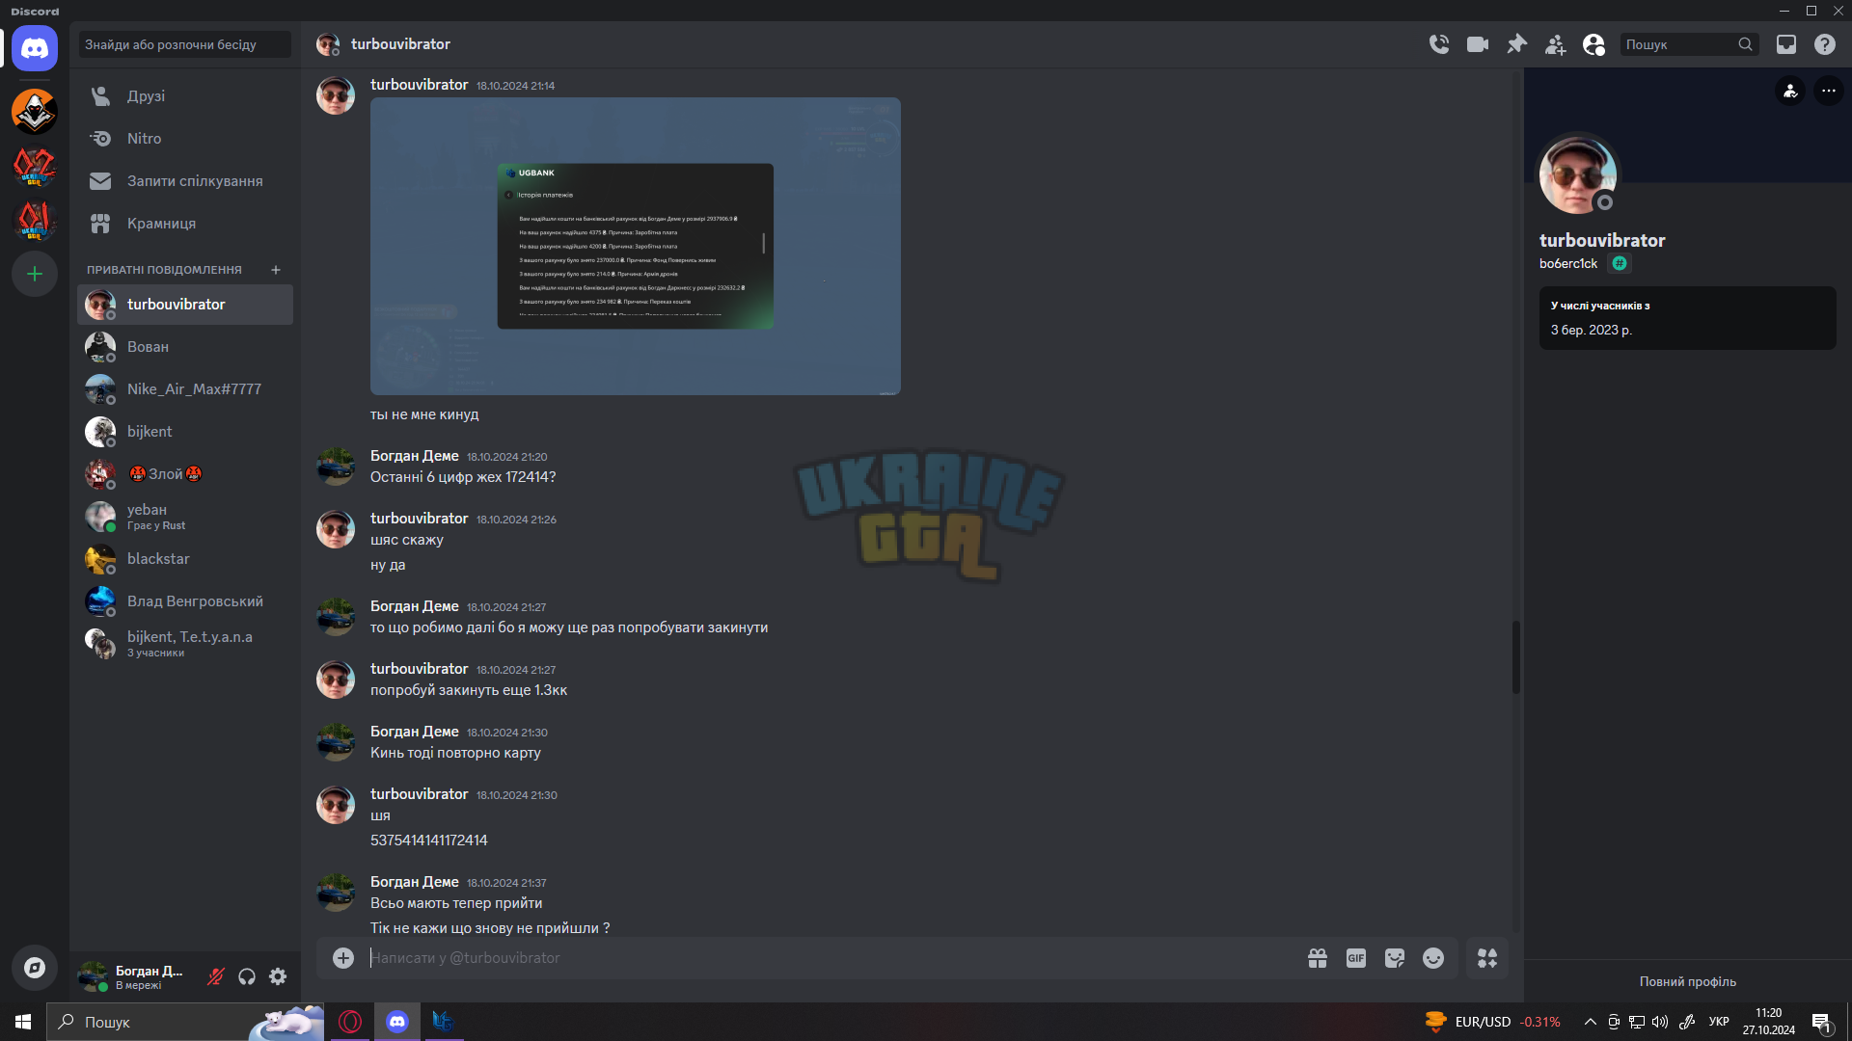Open the Друзі friends tab
1852x1041 pixels.
185,96
